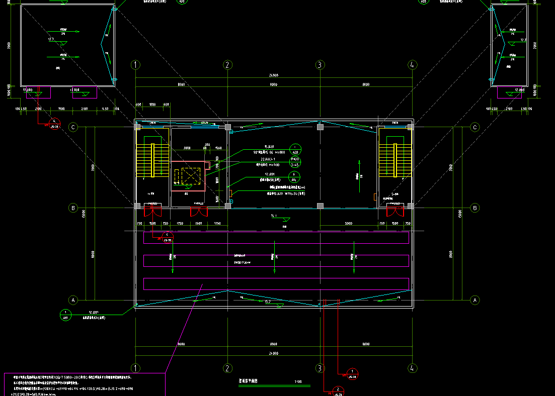This screenshot has width=555, height=396.
Task: Select the bottom grid axis bubble 4
Action: tap(412, 367)
